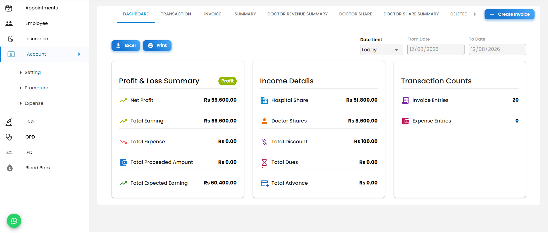Open the Deleted tab
The width and height of the screenshot is (548, 233).
459,14
